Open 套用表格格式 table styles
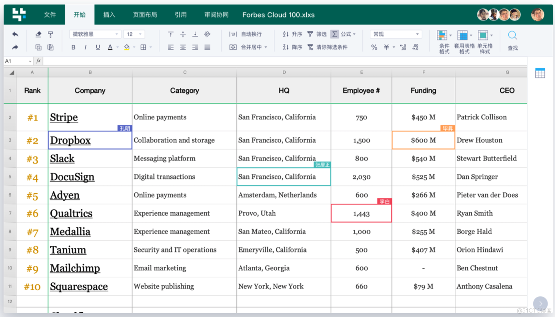 click(x=464, y=42)
